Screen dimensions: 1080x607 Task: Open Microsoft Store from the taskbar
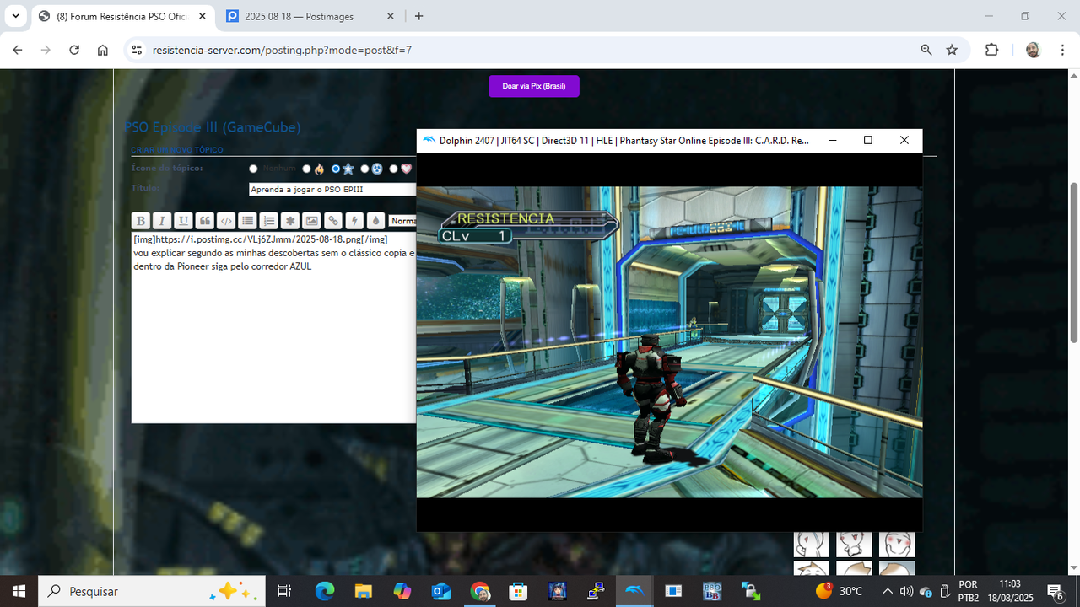click(x=518, y=591)
